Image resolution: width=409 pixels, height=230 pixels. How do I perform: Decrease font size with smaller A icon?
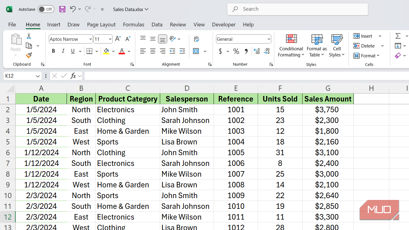(x=128, y=39)
